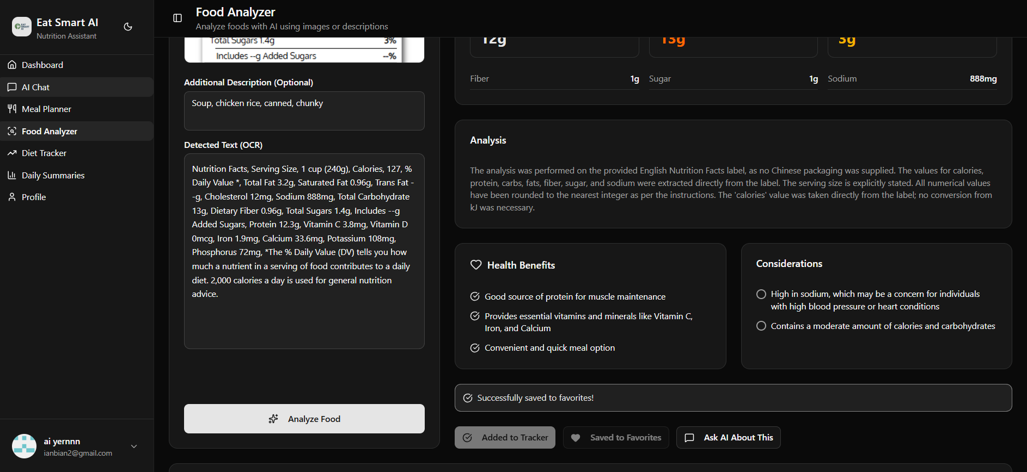Image resolution: width=1027 pixels, height=472 pixels.
Task: Click the nutrition label image thumbnail
Action: click(304, 49)
